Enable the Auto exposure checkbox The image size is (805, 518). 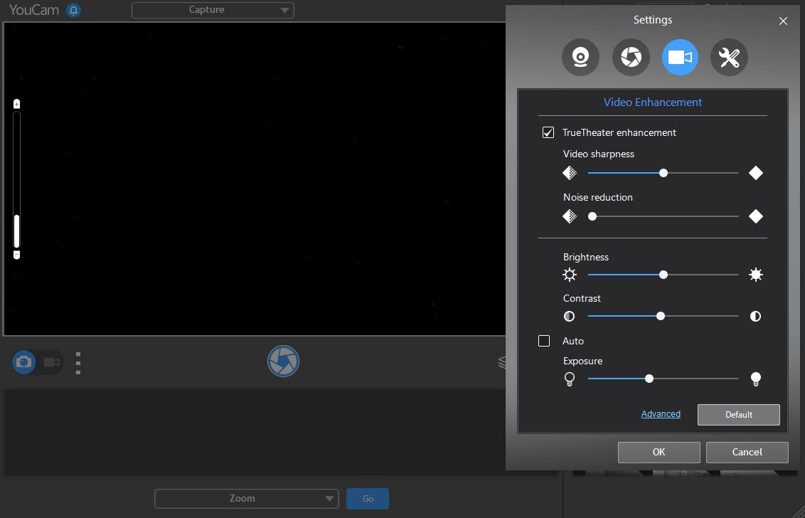(543, 341)
